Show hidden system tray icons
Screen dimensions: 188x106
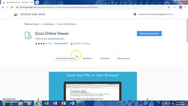pos(163,103)
